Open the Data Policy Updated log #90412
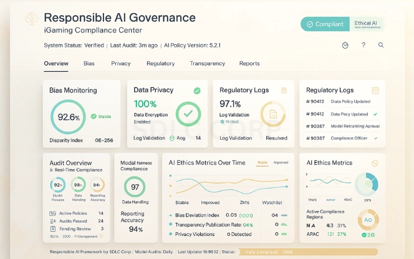The image size is (414, 259). coord(349,101)
